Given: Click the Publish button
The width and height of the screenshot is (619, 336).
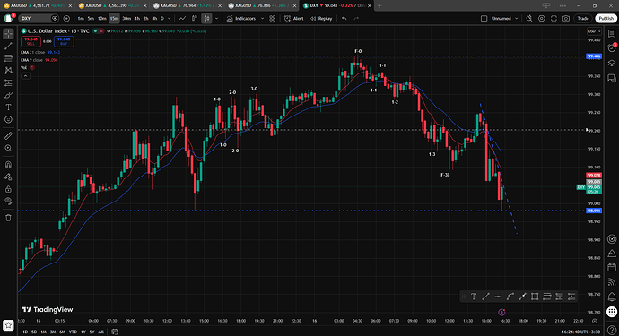Looking at the screenshot, I should pyautogui.click(x=606, y=19).
